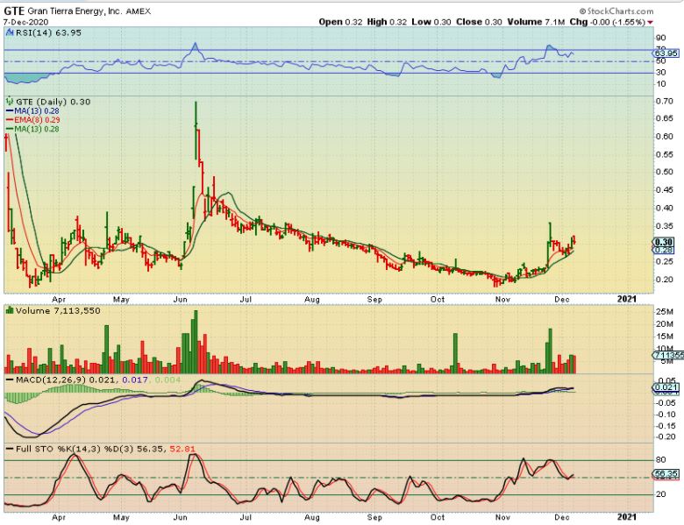
Task: Click the Gran Tierra Energy, Inc. company name
Action: click(x=75, y=11)
